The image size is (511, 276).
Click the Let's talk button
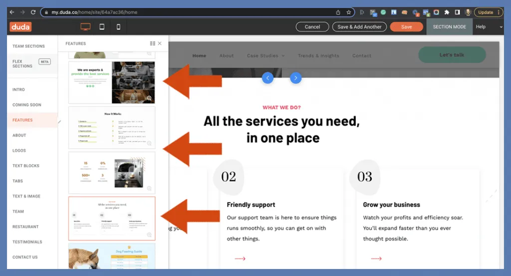point(452,55)
